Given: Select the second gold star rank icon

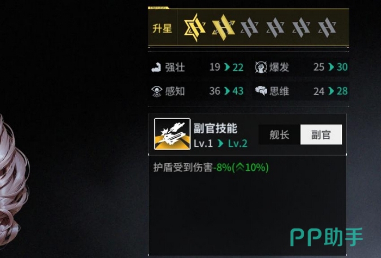Looking at the screenshot, I should (x=224, y=27).
